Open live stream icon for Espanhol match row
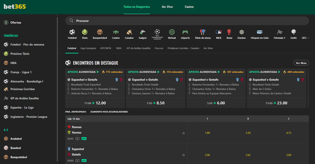The image size is (315, 164). click(77, 161)
